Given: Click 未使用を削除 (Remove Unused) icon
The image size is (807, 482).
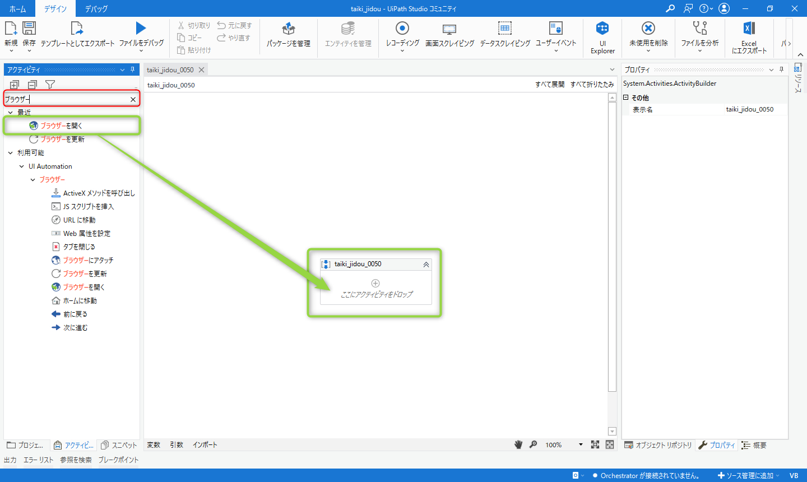Looking at the screenshot, I should pos(648,28).
